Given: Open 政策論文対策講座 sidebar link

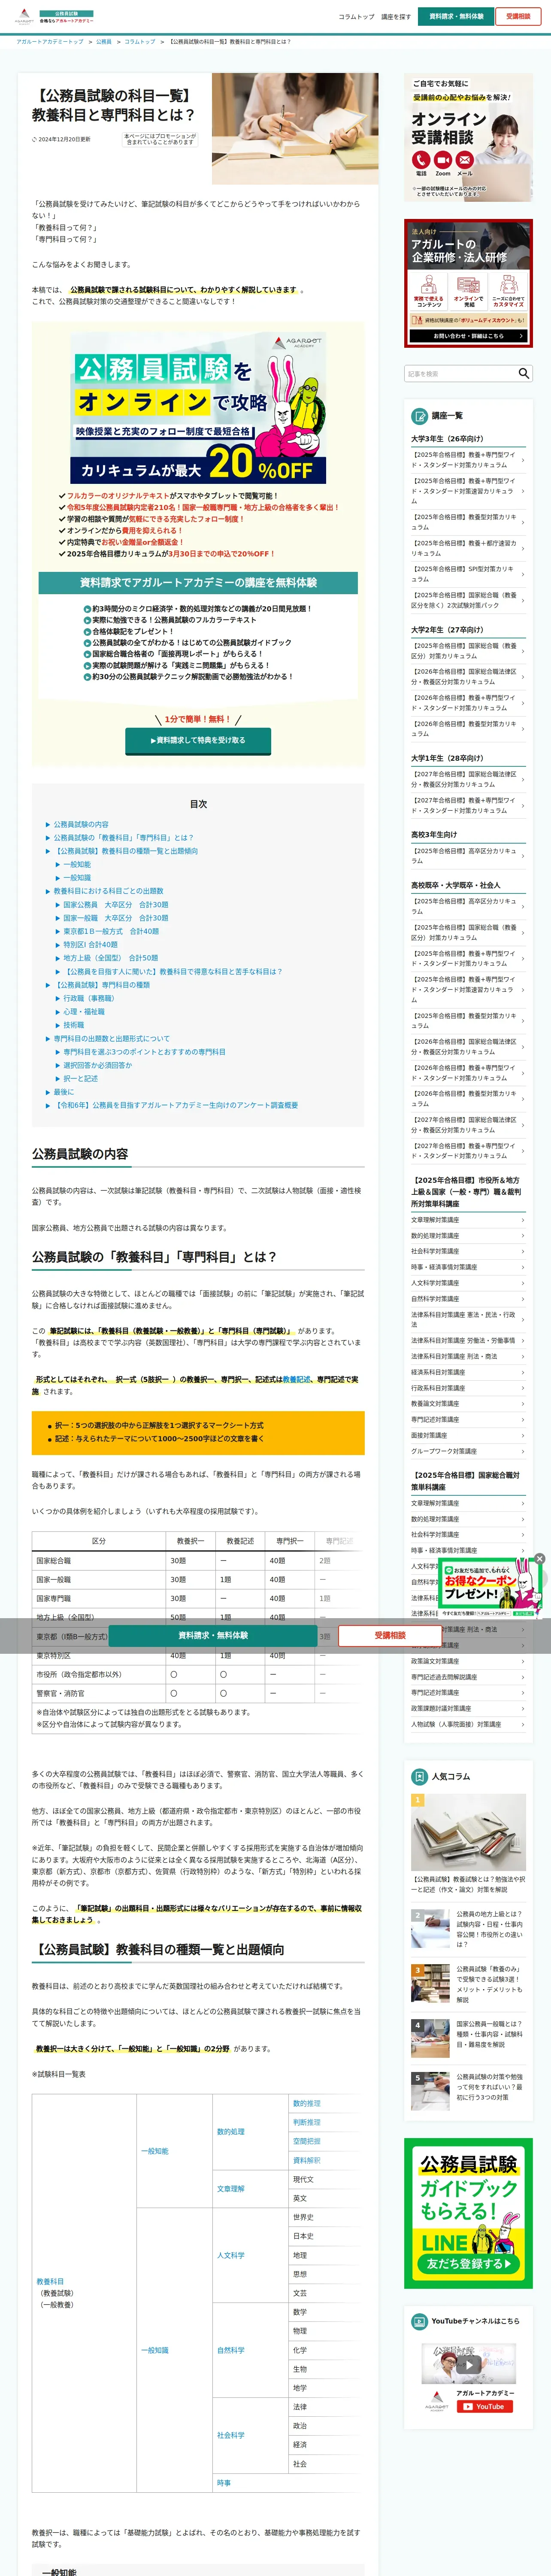Looking at the screenshot, I should [x=468, y=1661].
